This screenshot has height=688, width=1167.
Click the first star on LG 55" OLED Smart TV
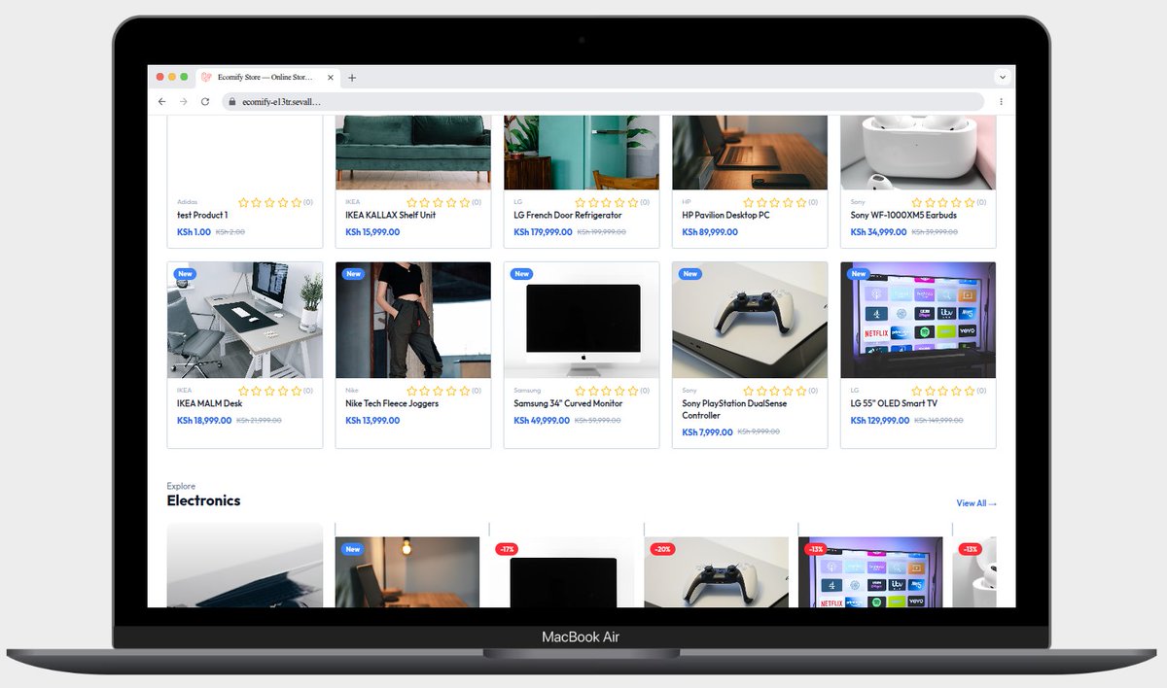[x=917, y=391]
